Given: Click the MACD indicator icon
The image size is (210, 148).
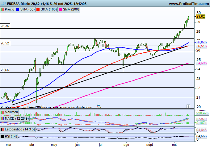Looking at the screenshot, I should coord(3,118).
